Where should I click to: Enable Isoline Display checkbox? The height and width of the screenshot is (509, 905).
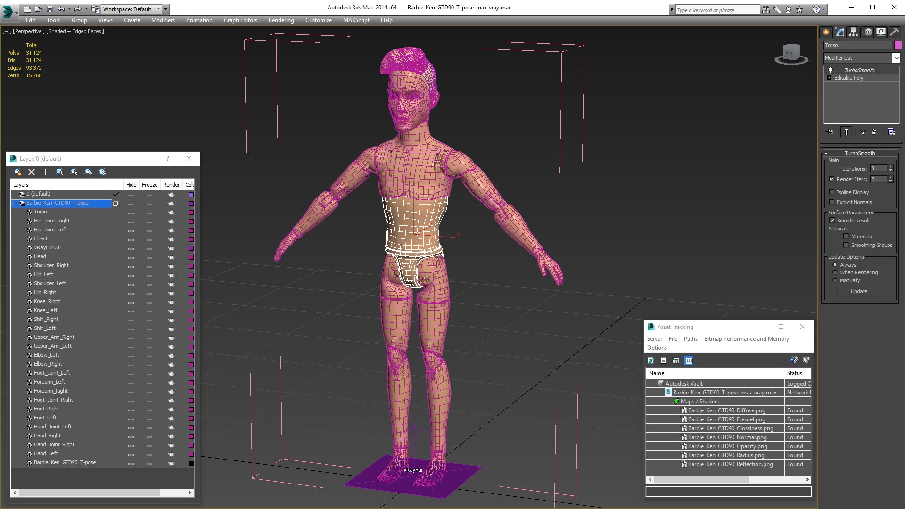pos(832,192)
